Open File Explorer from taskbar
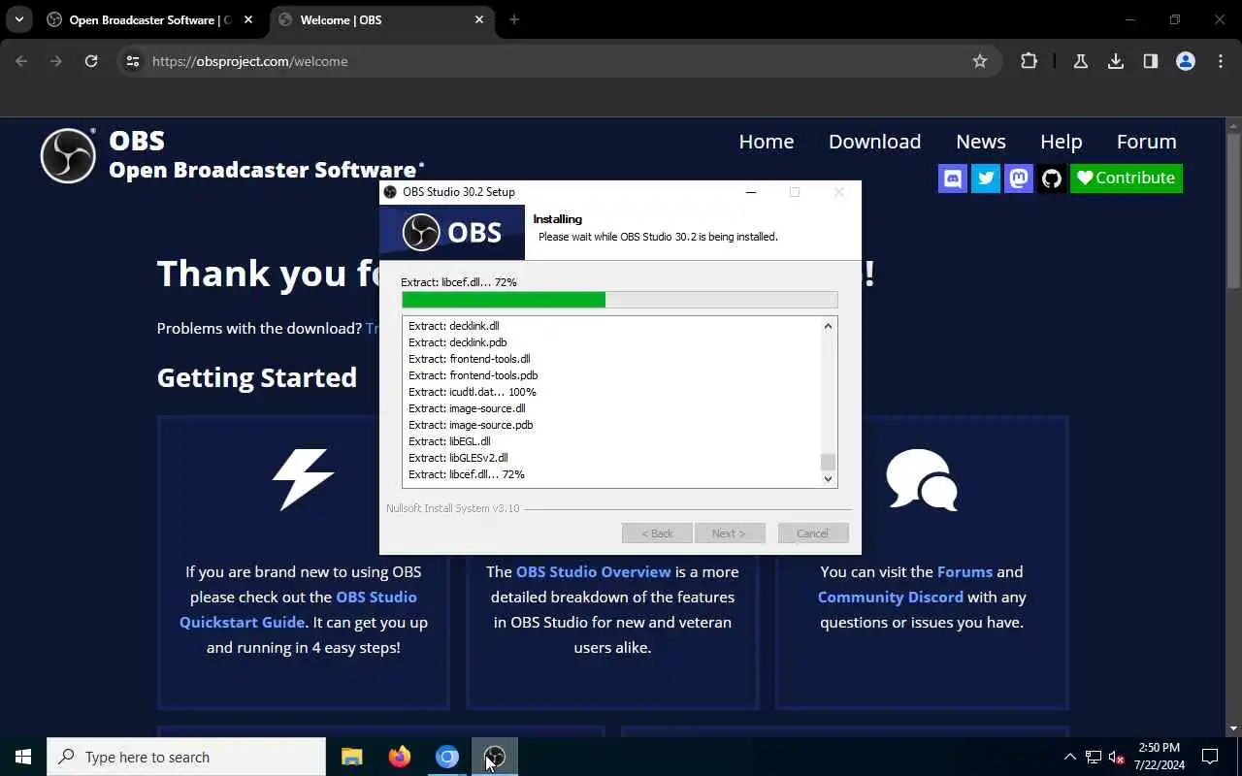Viewport: 1242px width, 776px height. (352, 757)
